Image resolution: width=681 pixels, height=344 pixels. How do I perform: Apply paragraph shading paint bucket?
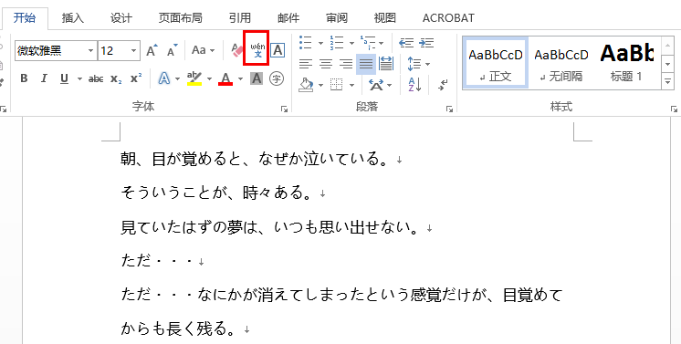[x=306, y=85]
